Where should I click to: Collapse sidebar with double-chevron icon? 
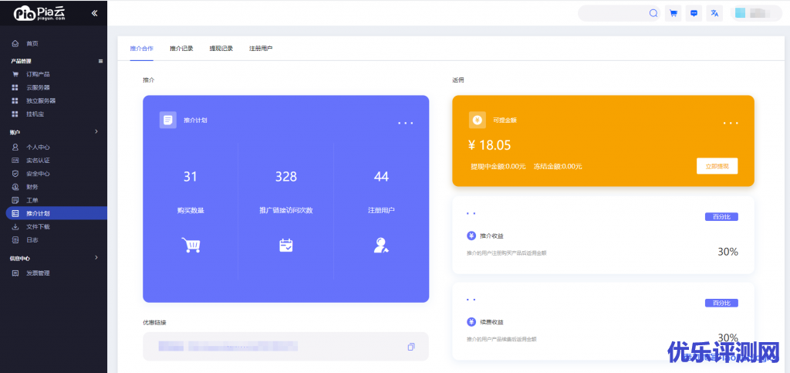click(94, 13)
